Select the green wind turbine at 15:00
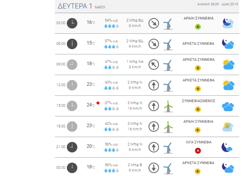 click(168, 106)
